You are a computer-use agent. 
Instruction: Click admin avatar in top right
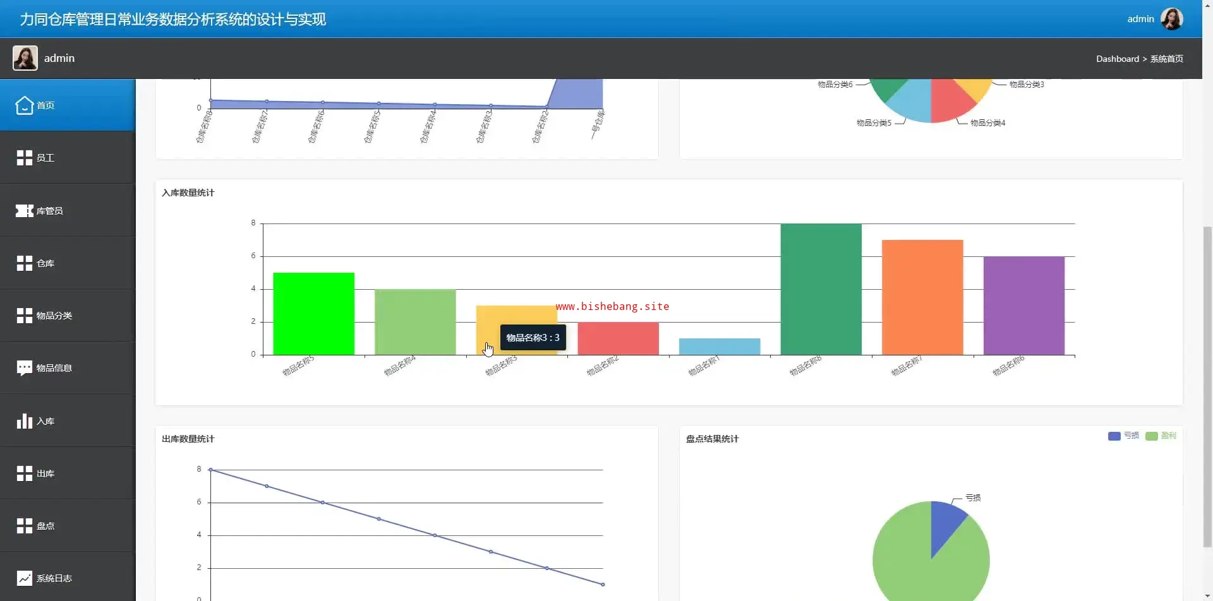point(1171,19)
